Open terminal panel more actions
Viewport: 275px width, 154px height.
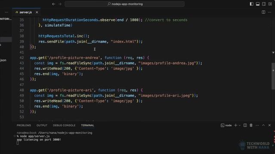(x=257, y=125)
